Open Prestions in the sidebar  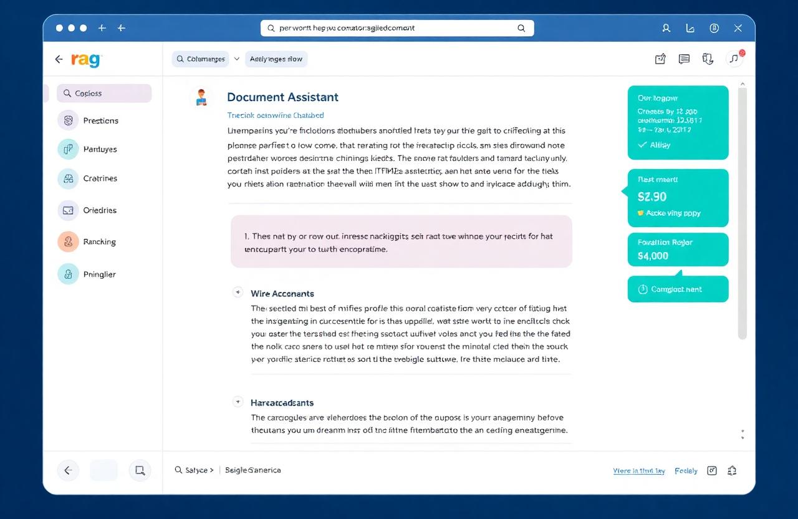pos(100,121)
